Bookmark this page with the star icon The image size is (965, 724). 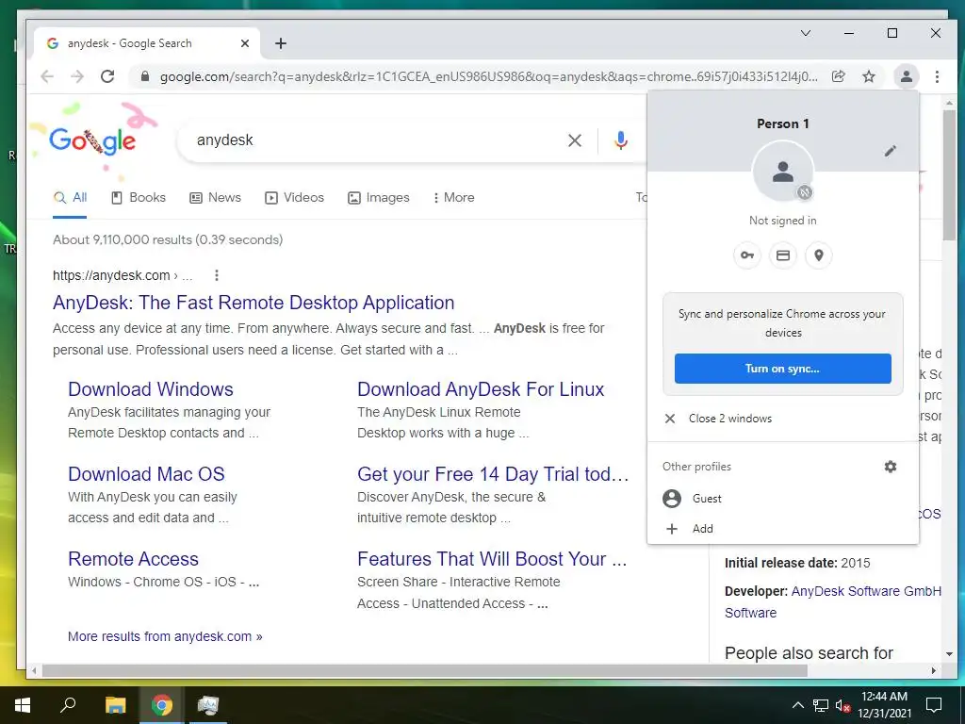click(868, 76)
